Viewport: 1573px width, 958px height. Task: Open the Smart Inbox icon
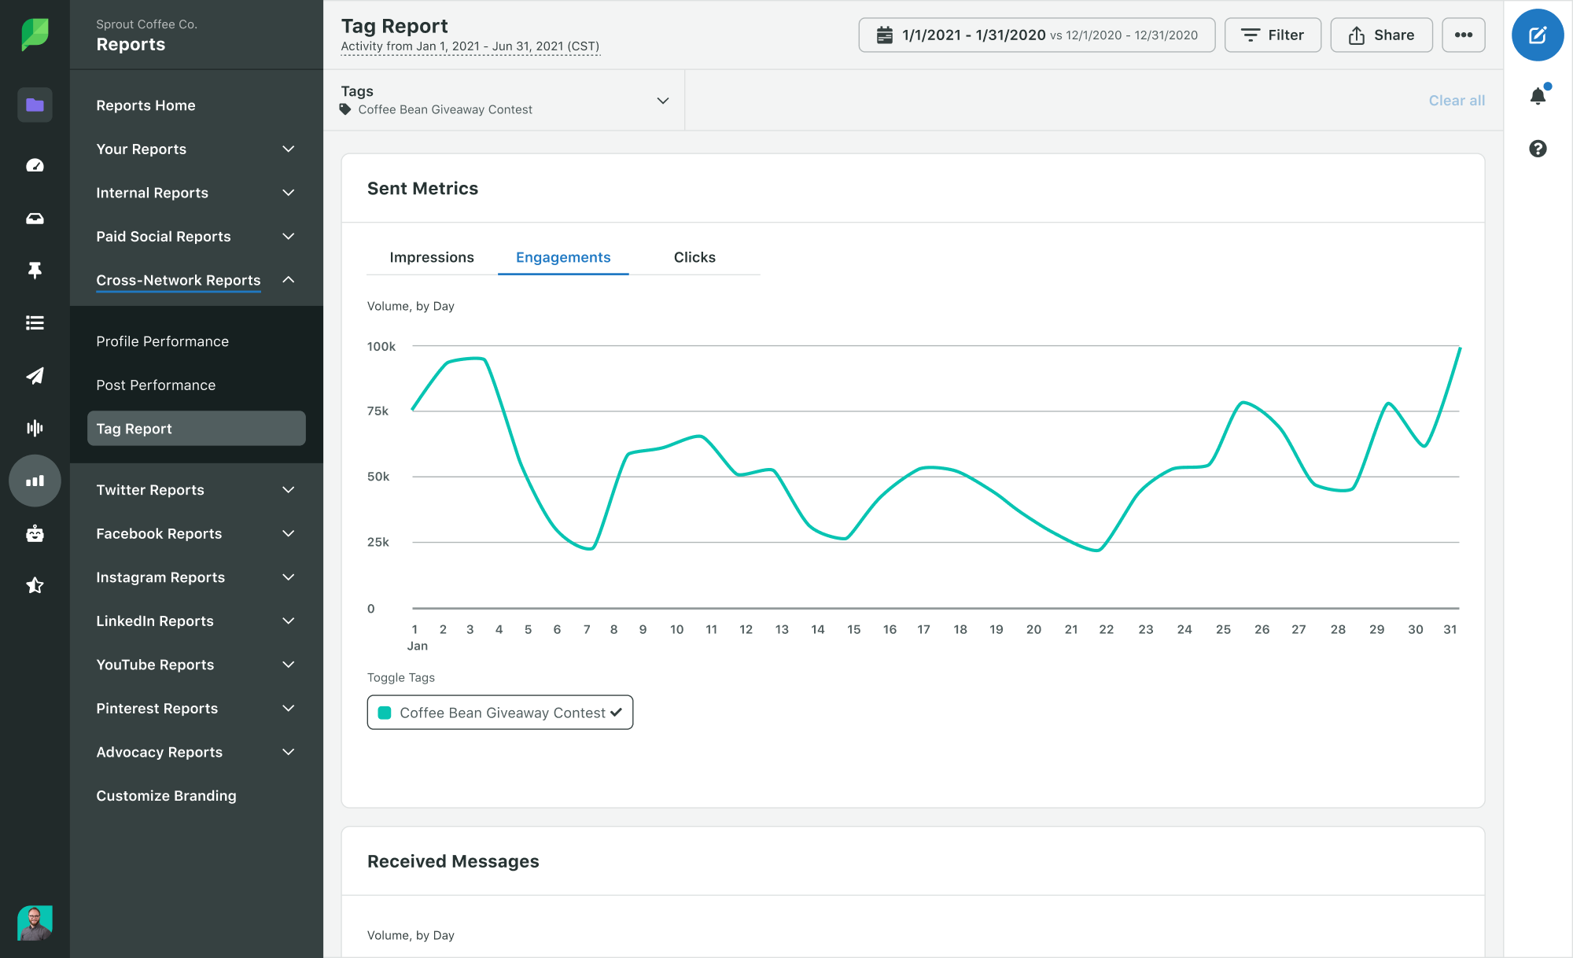coord(35,218)
